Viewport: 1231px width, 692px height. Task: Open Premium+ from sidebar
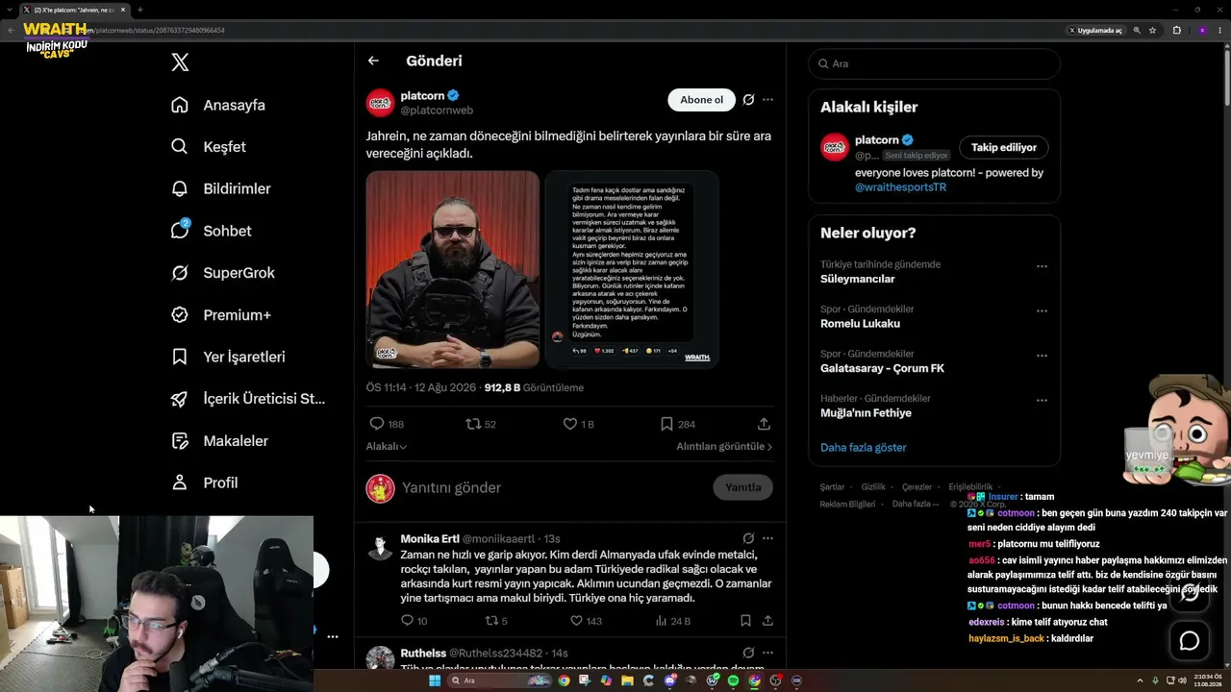[x=220, y=315]
